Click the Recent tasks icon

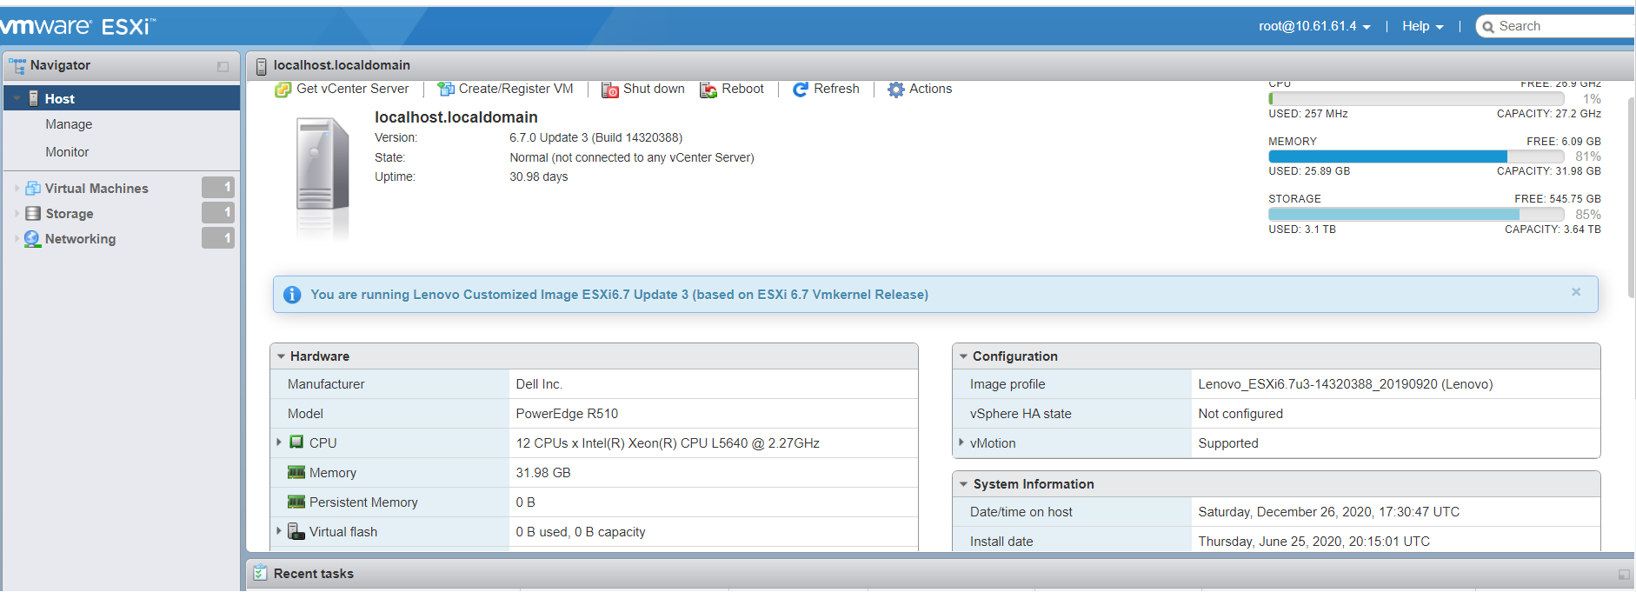click(260, 573)
